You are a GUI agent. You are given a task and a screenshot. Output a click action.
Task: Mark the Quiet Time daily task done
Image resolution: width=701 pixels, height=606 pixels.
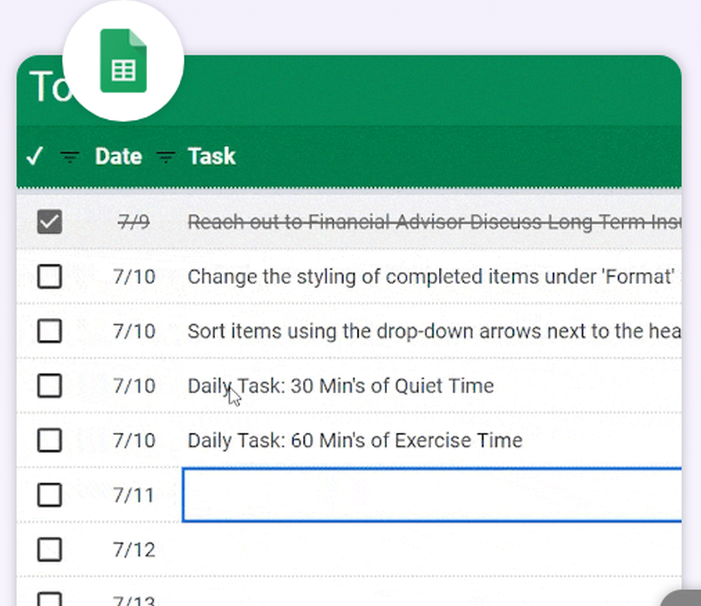[x=49, y=385]
